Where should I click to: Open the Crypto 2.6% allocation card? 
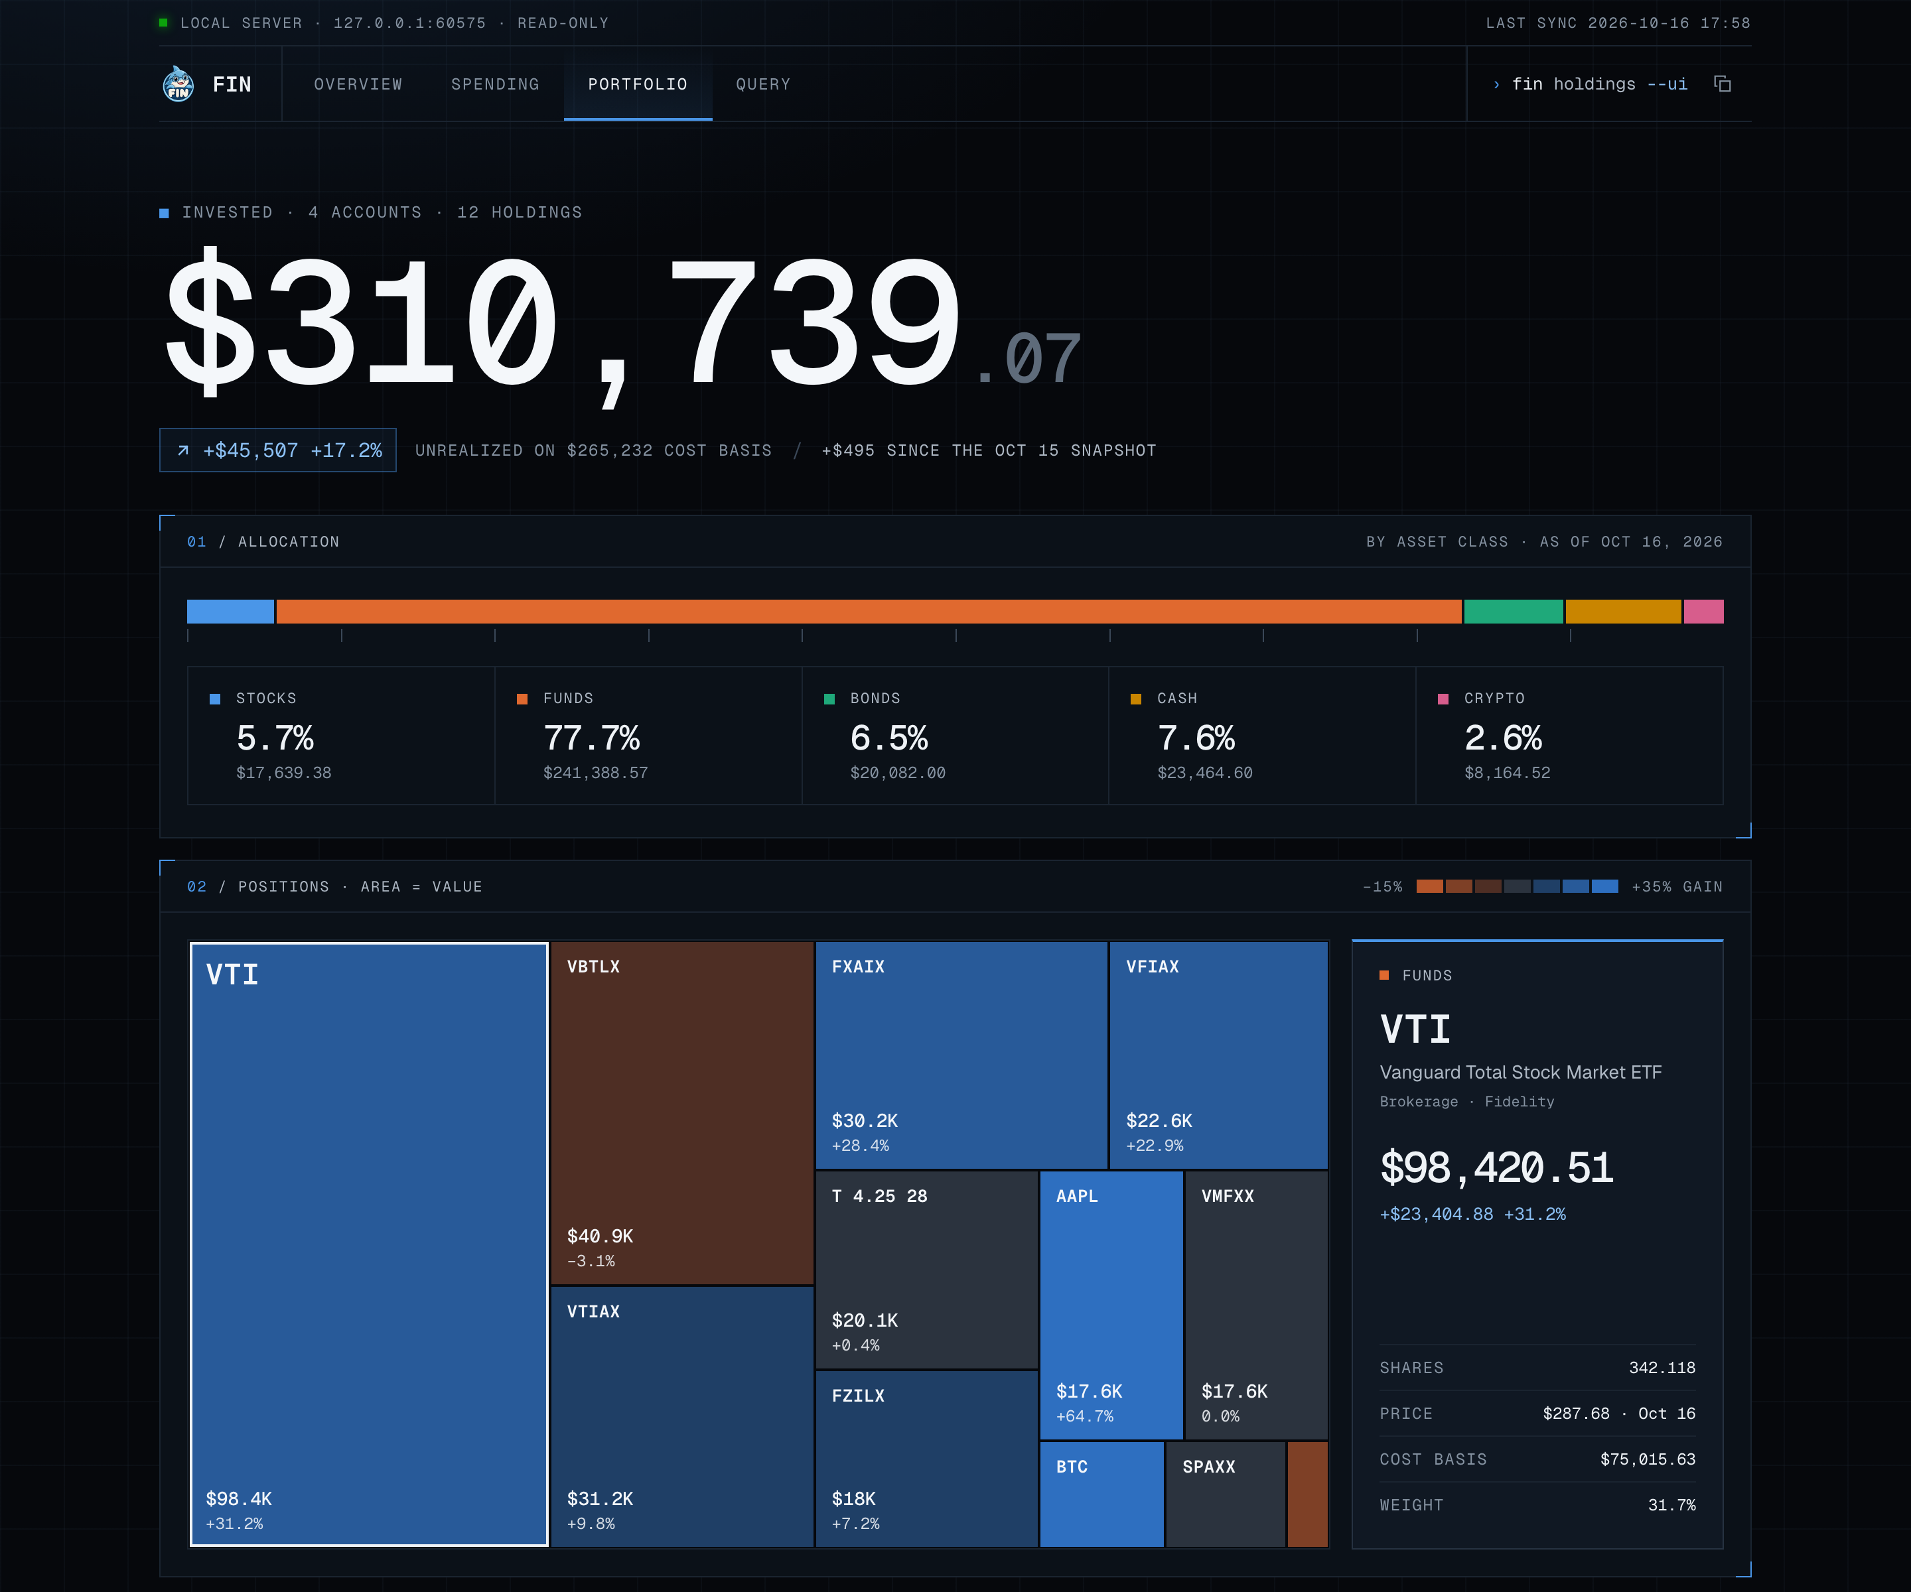(1569, 735)
